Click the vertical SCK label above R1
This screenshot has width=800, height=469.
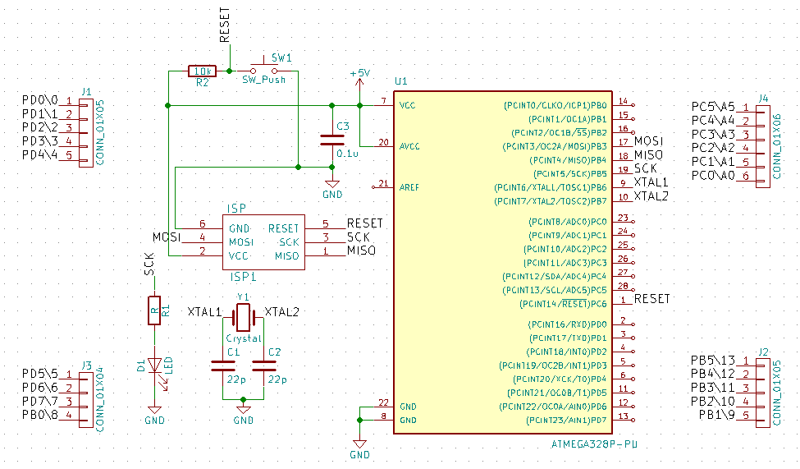149,264
